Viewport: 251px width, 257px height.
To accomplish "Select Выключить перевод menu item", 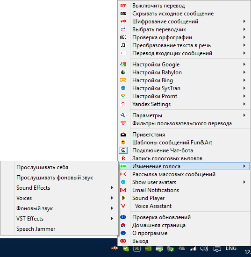I will [184, 6].
